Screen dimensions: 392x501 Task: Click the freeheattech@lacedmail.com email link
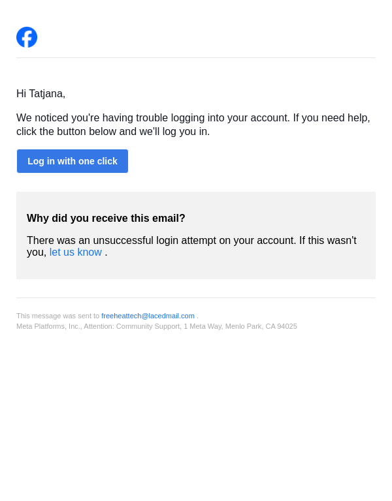tap(148, 316)
